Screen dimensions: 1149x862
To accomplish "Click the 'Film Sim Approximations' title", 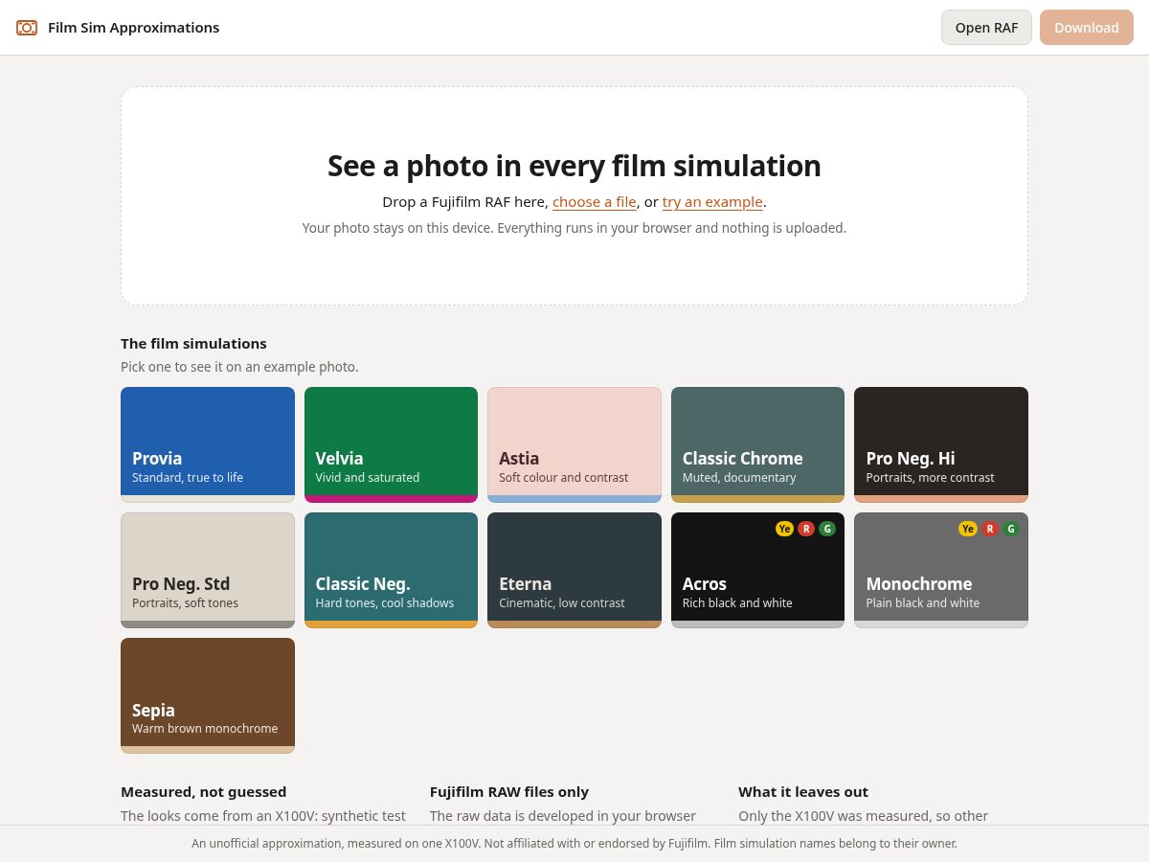I will coord(134,28).
